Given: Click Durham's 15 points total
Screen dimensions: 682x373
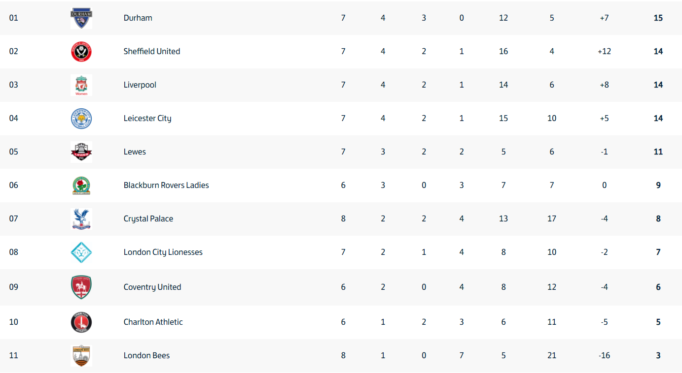Looking at the screenshot, I should pos(658,18).
